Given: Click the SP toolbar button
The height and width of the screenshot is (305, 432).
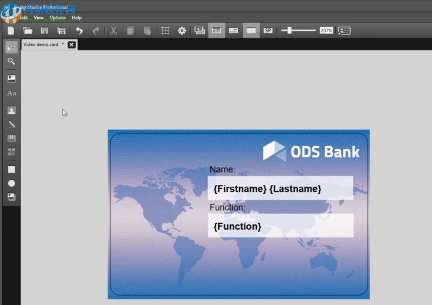Looking at the screenshot, I should coord(268,30).
